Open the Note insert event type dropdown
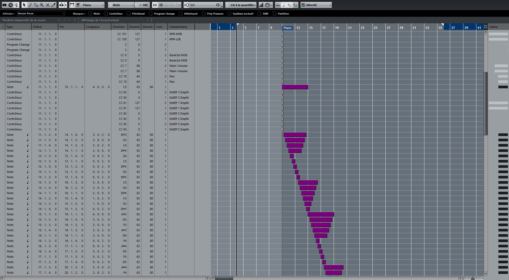 coord(121,5)
